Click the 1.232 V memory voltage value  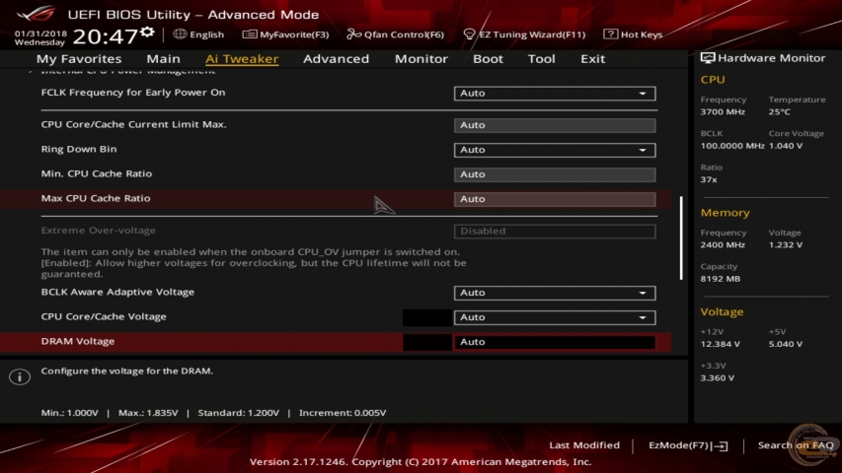point(786,245)
